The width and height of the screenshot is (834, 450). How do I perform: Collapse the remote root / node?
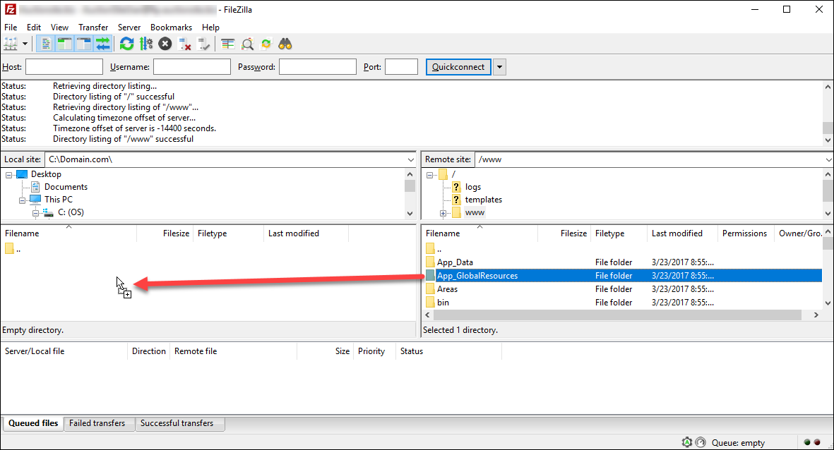[430, 174]
